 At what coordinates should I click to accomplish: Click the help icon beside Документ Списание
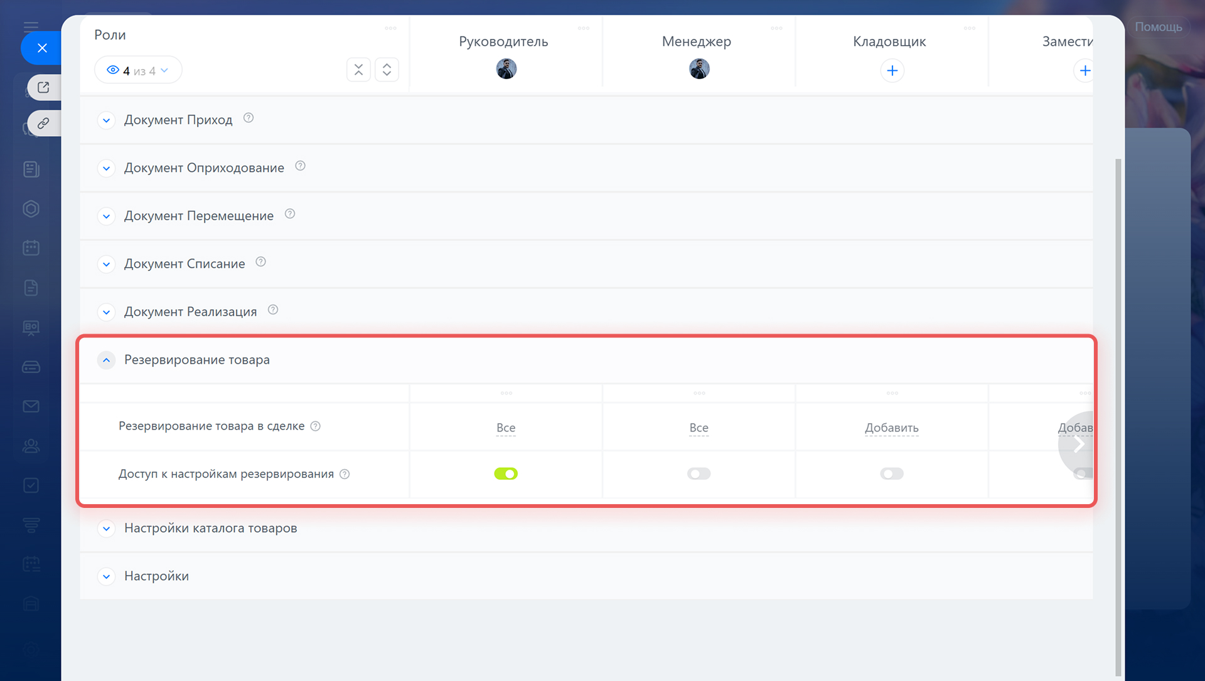261,262
